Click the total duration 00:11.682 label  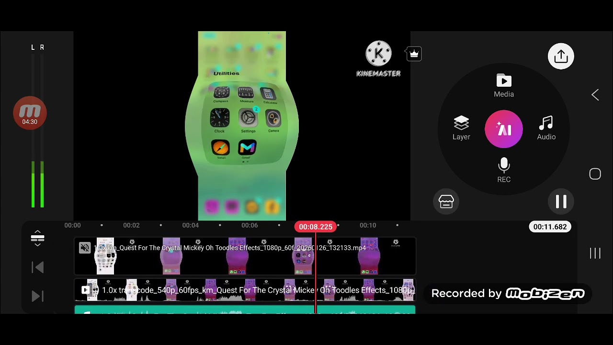pyautogui.click(x=550, y=227)
